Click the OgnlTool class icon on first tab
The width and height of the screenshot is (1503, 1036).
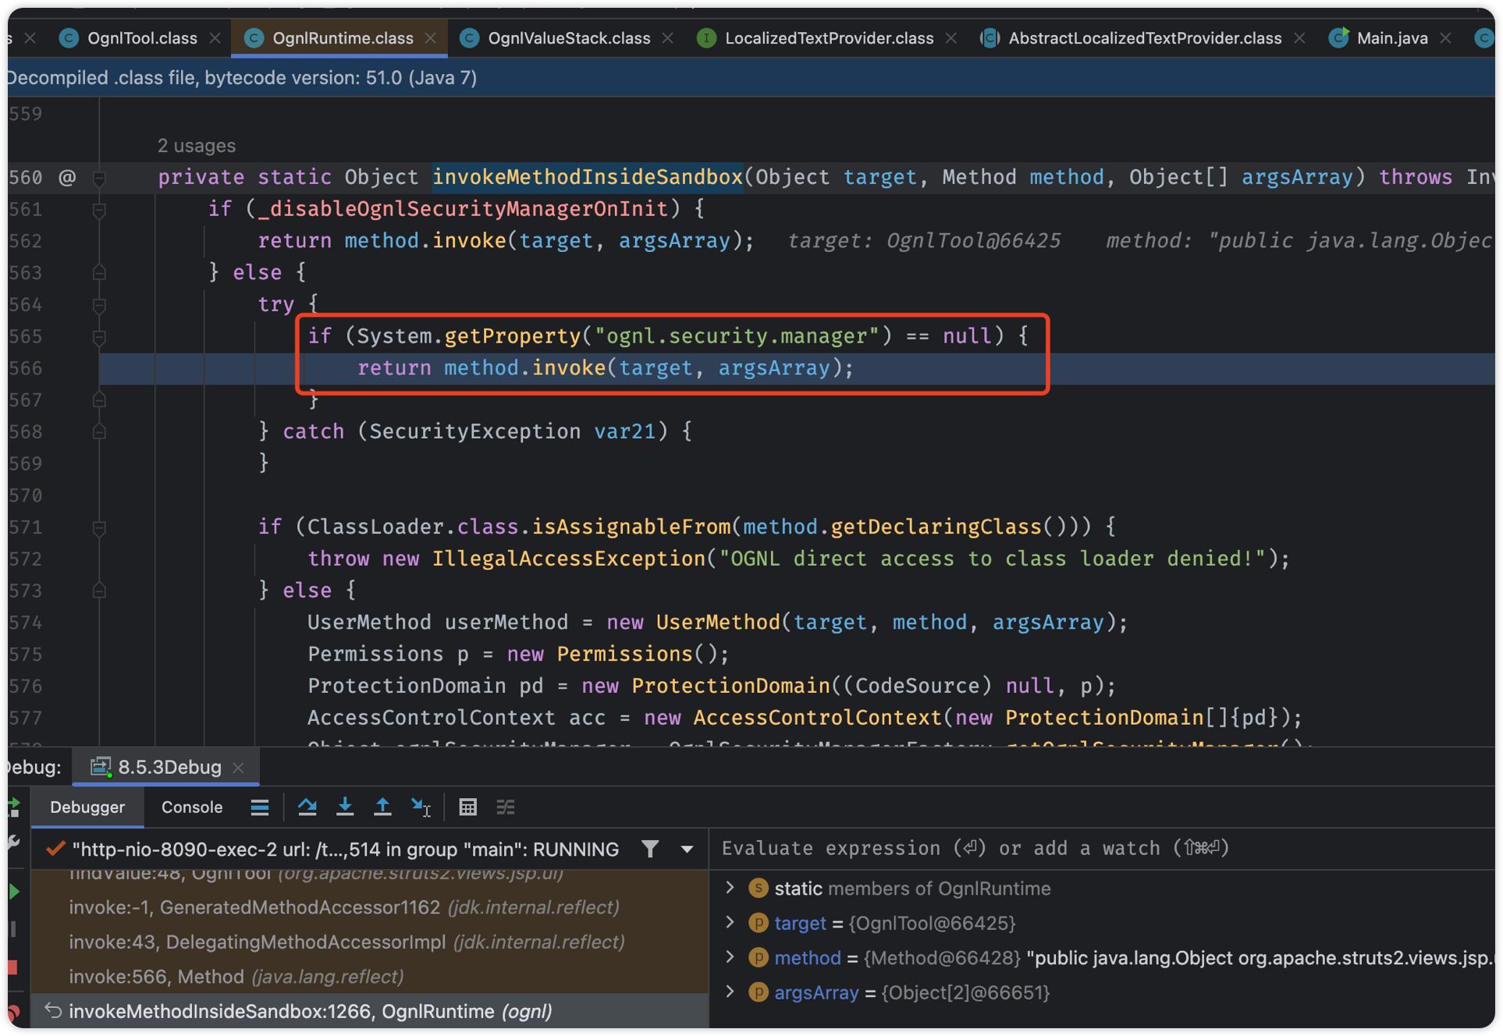(x=69, y=37)
